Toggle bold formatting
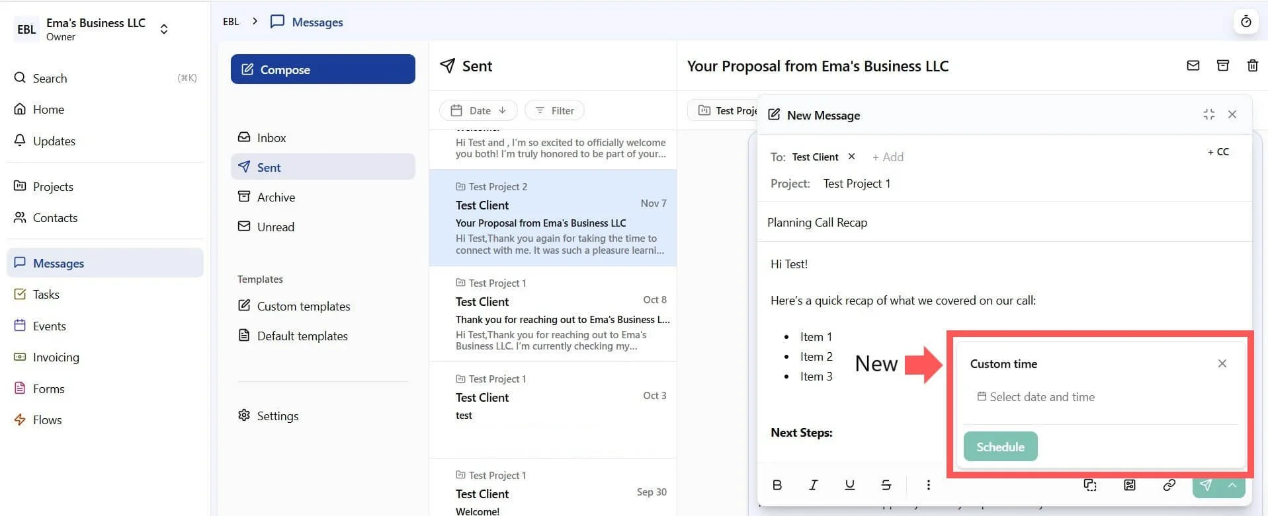1268x516 pixels. coord(777,485)
